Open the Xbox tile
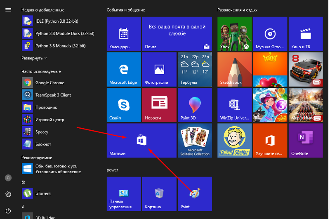330x219 pixels. (x=234, y=34)
